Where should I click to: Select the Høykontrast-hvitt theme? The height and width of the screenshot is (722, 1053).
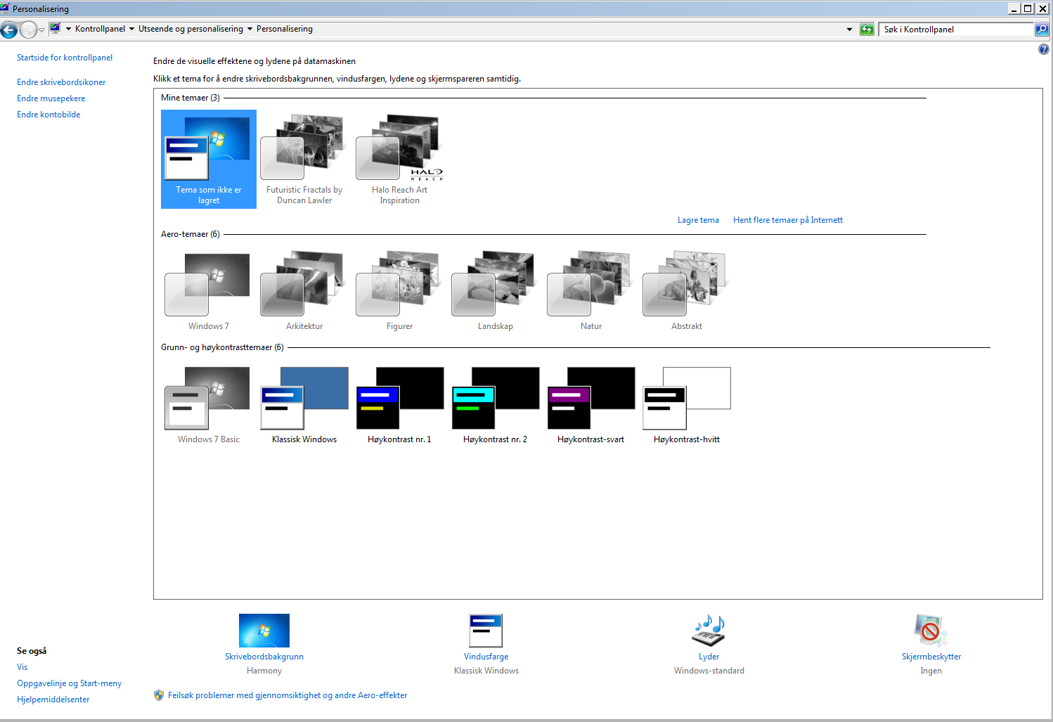[687, 404]
